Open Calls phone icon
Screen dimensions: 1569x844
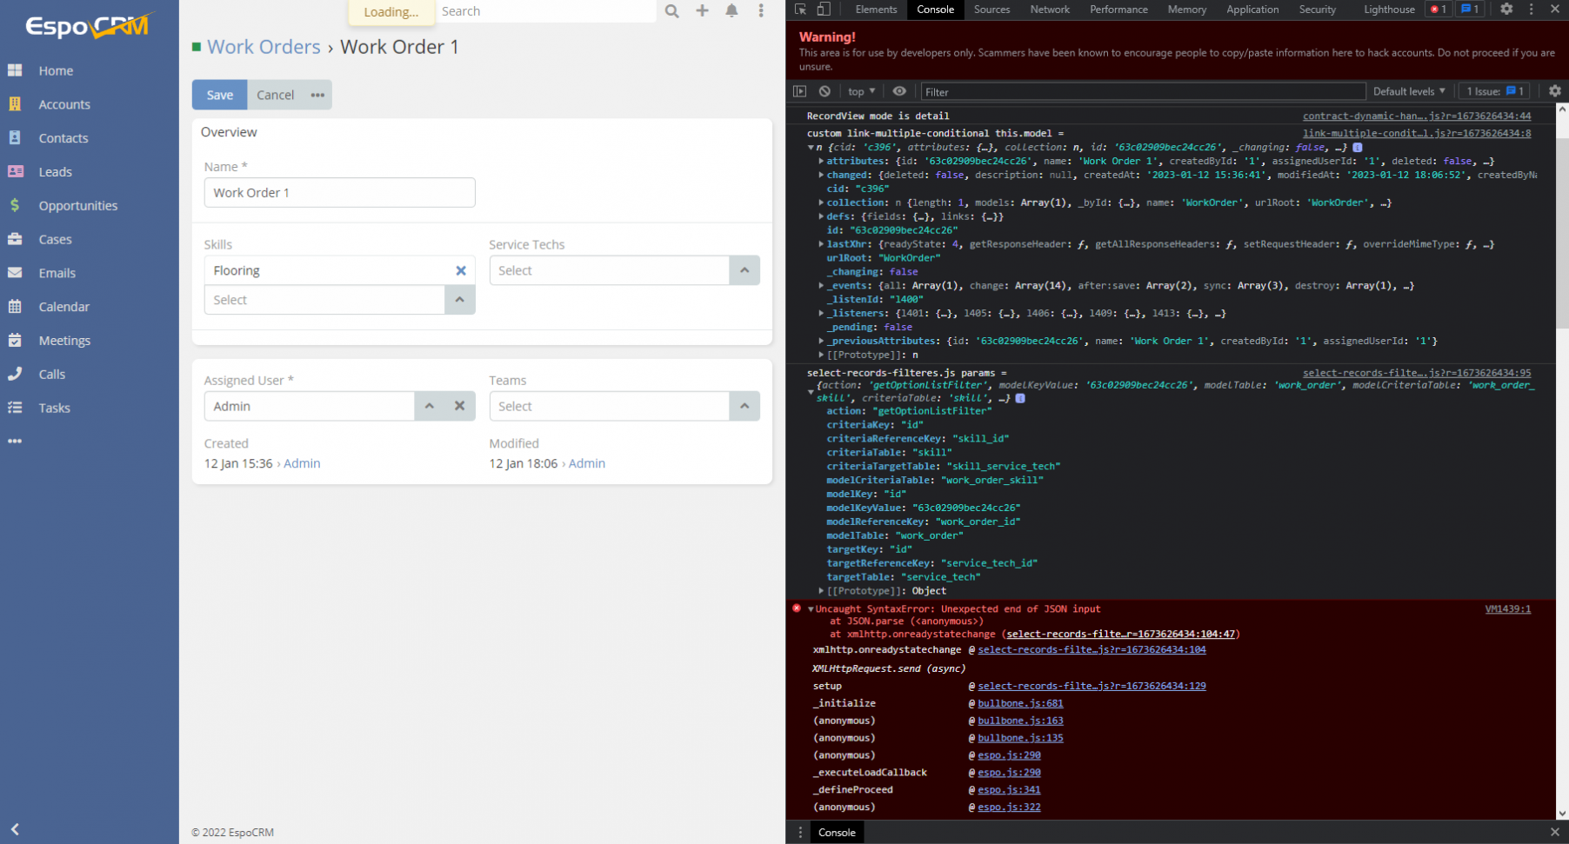(15, 374)
